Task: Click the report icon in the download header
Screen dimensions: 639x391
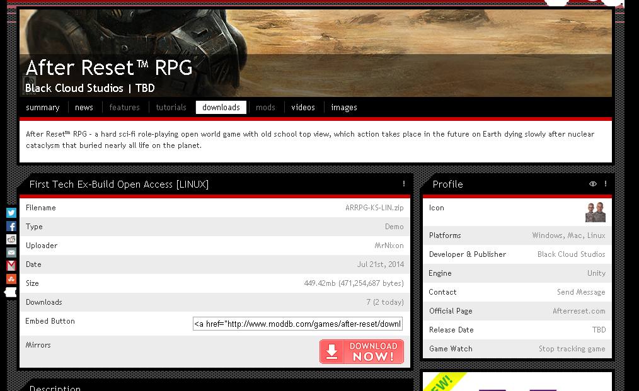Action: (x=404, y=184)
